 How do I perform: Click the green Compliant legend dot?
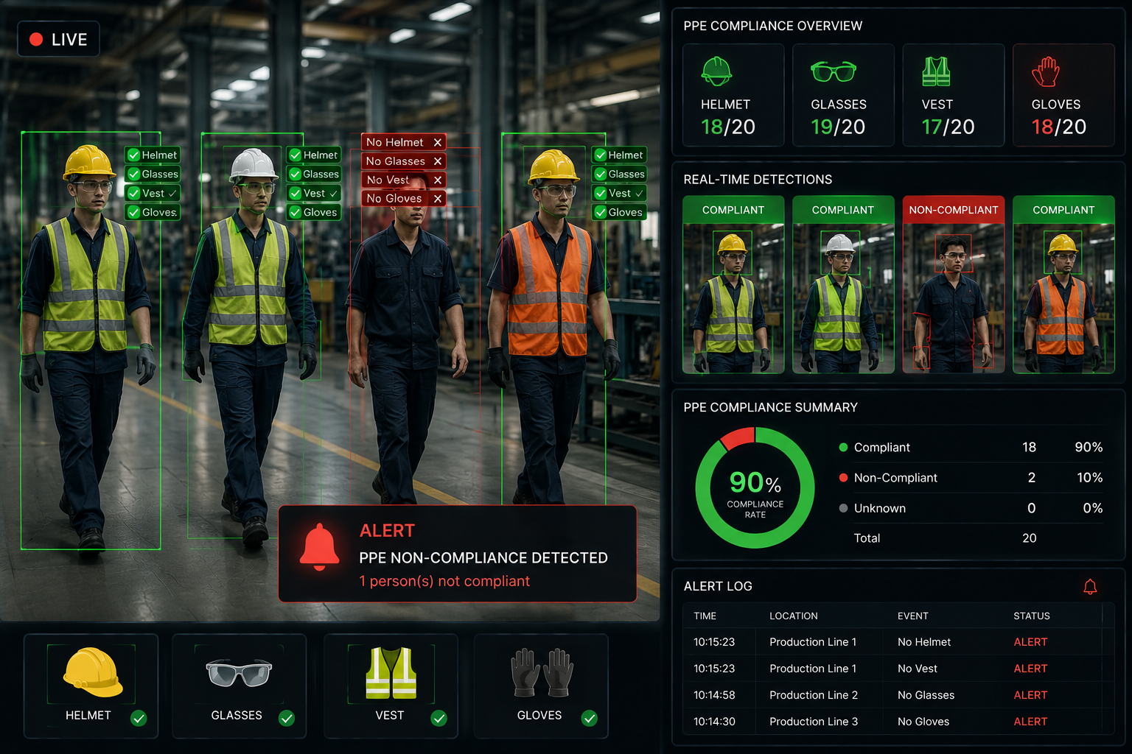coord(843,447)
